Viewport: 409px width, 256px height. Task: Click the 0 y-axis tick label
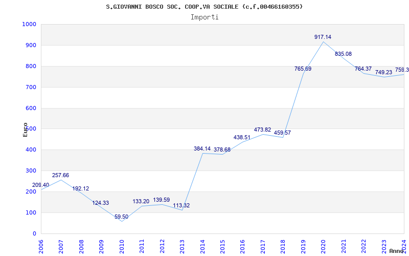pos(34,234)
